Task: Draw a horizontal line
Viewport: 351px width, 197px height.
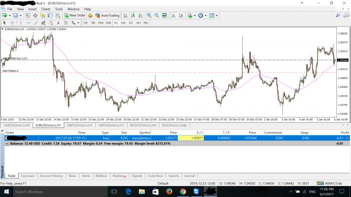Action: pyautogui.click(x=28, y=23)
